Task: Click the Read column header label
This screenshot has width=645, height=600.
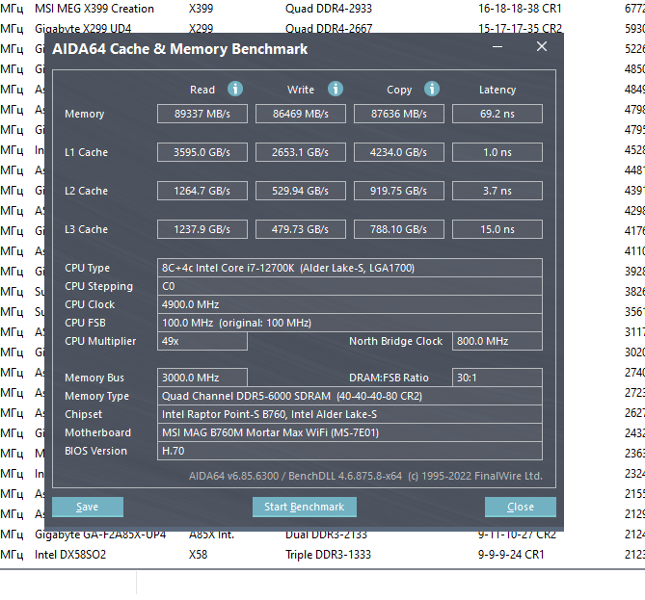Action: pyautogui.click(x=202, y=90)
